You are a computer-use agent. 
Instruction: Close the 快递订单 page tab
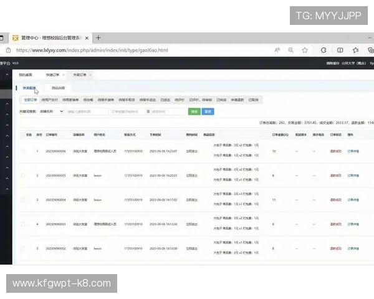coord(62,75)
